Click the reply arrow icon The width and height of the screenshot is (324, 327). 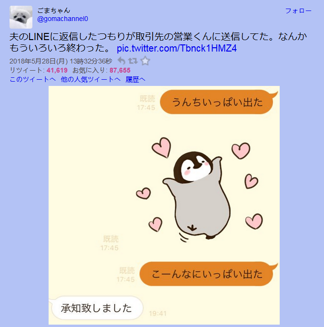point(121,61)
